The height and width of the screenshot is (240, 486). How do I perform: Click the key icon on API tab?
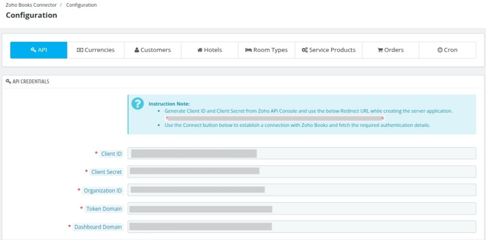point(34,50)
